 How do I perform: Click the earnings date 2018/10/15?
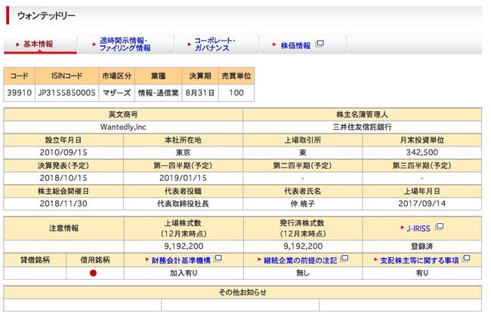click(63, 178)
